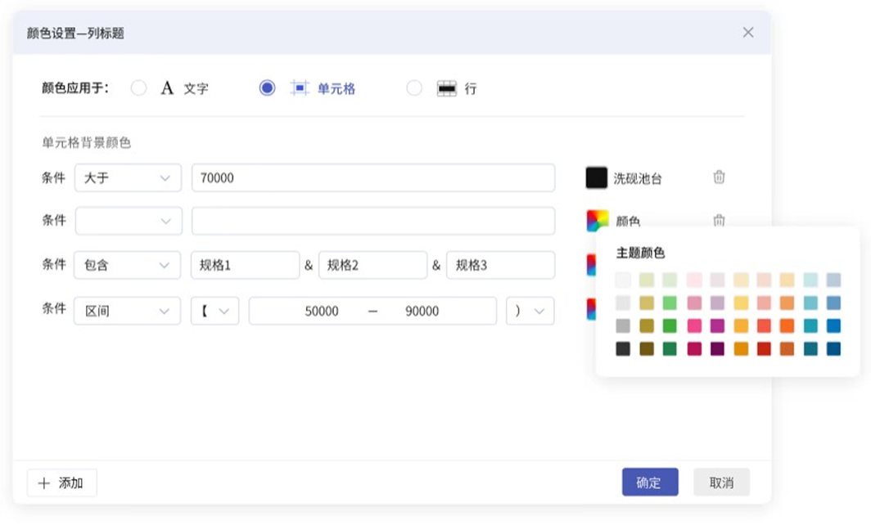Open the 大于 condition dropdown
The height and width of the screenshot is (525, 871).
[x=127, y=177]
